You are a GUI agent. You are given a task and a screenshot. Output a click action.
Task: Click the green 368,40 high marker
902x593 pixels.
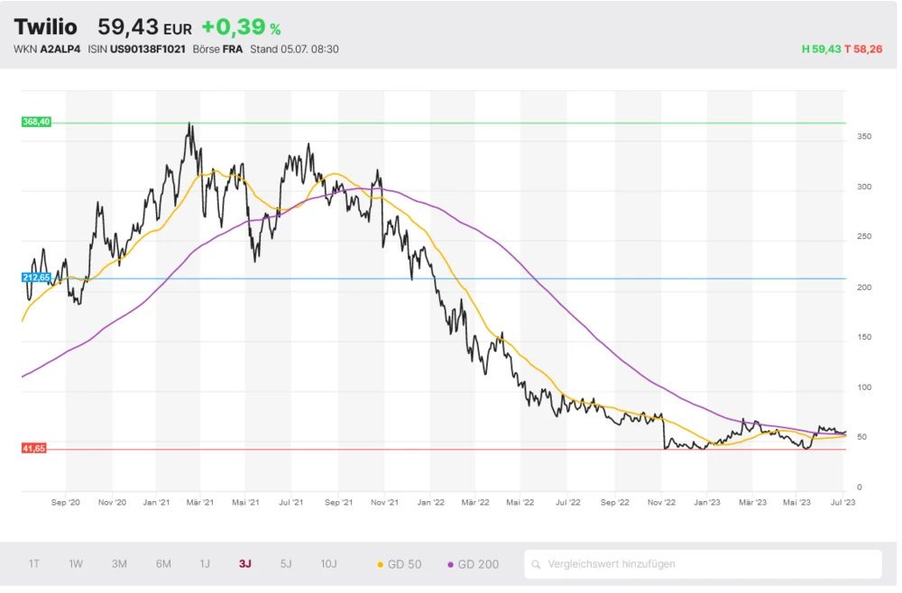[x=36, y=122]
